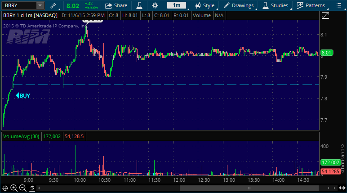
Task: Click the 172,002 volume value in study header
Action: tap(52, 136)
